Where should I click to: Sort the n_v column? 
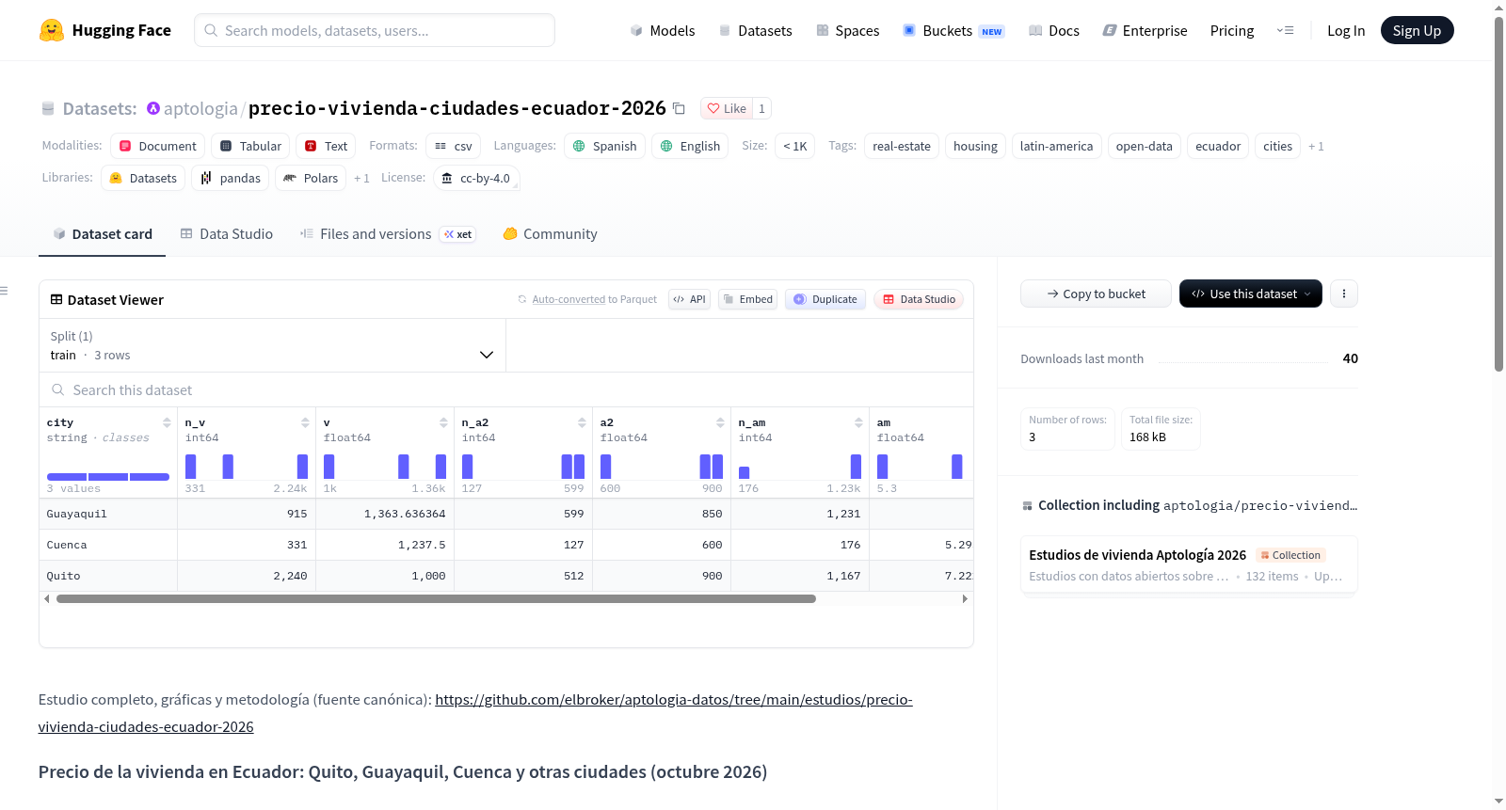[x=305, y=422]
